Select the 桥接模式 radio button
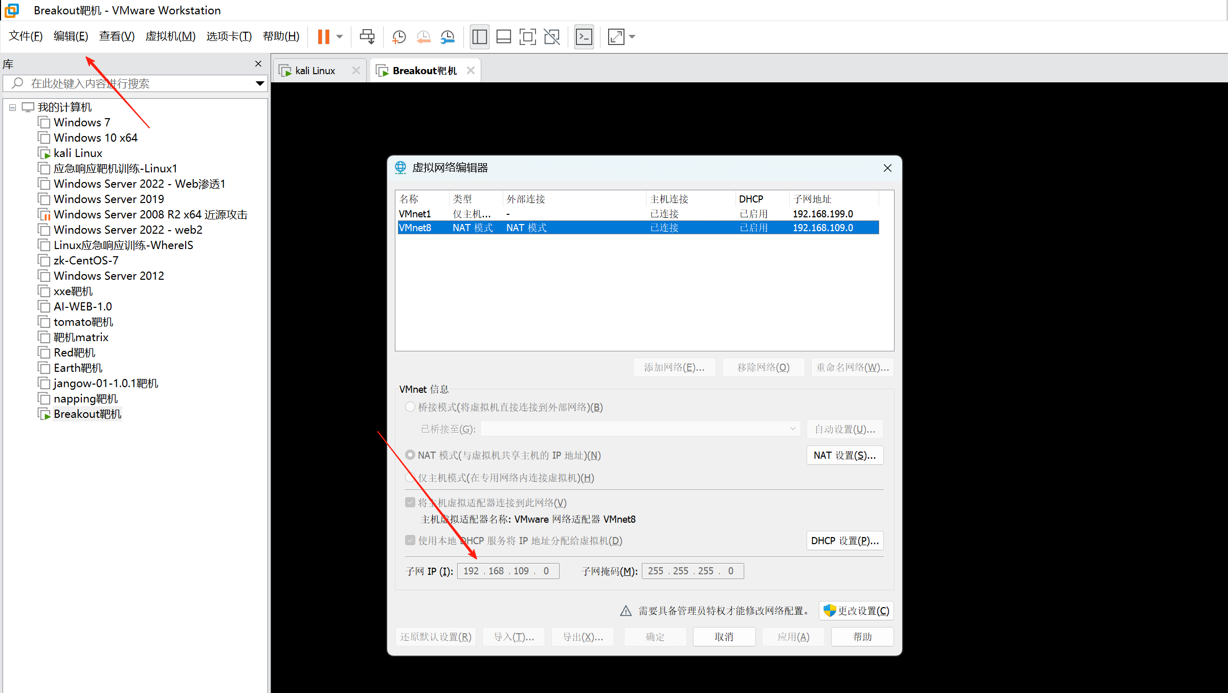Image resolution: width=1228 pixels, height=693 pixels. (x=410, y=407)
